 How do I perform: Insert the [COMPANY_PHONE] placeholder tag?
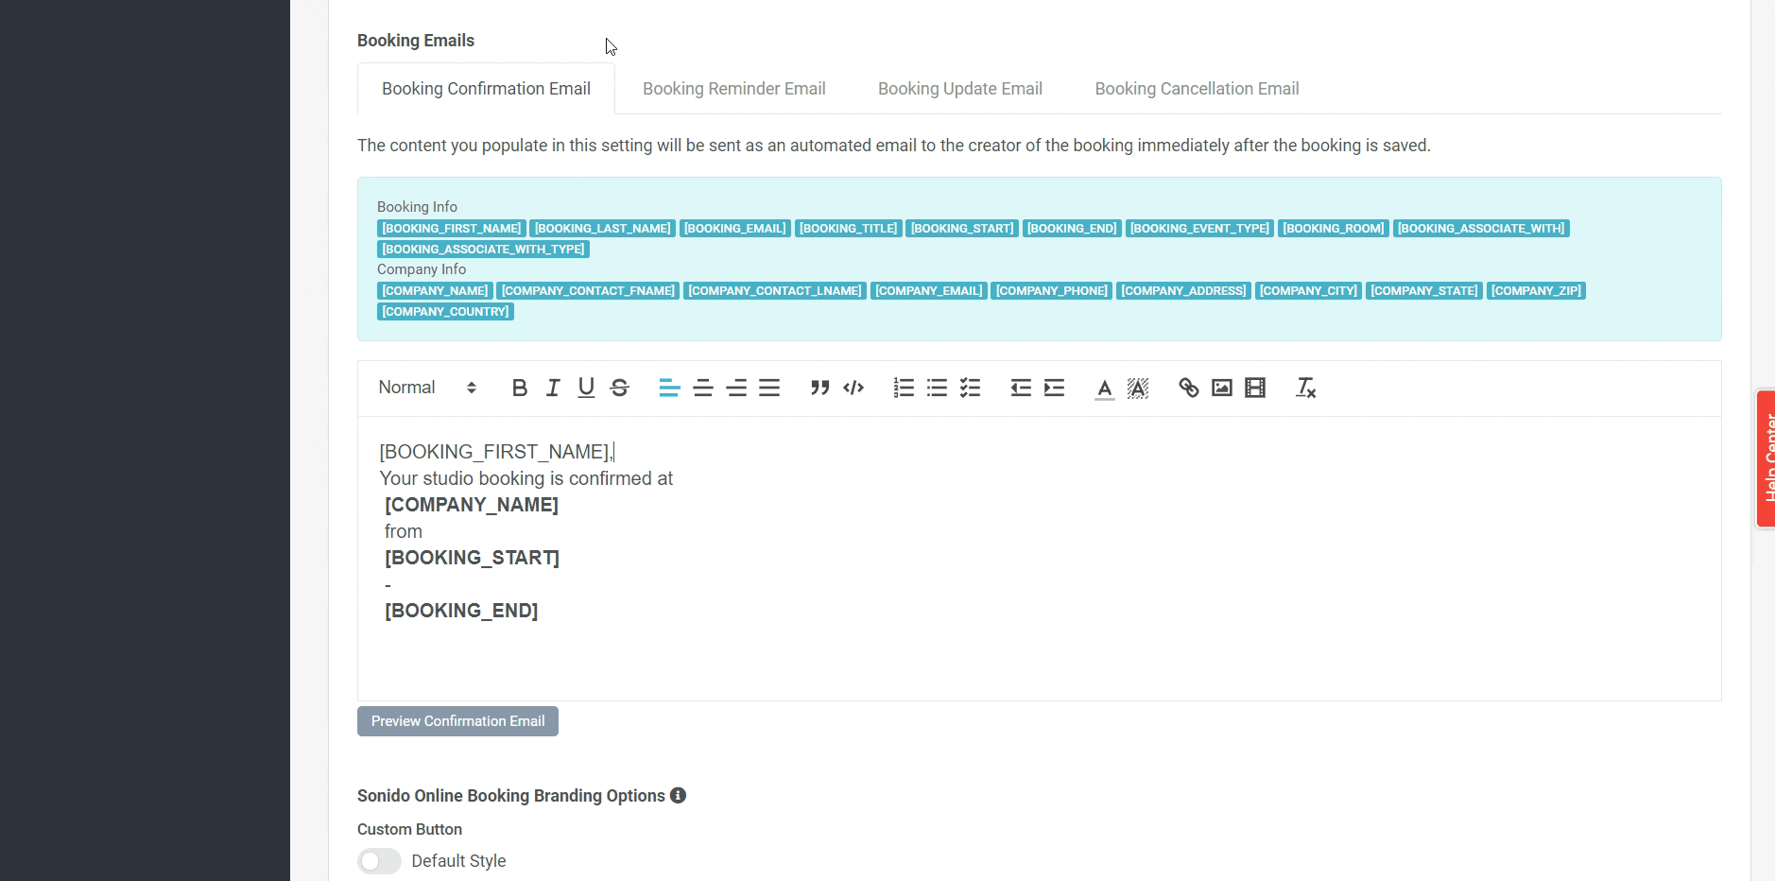[1051, 291]
